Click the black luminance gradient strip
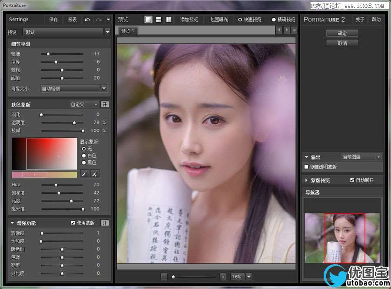 click(19, 154)
